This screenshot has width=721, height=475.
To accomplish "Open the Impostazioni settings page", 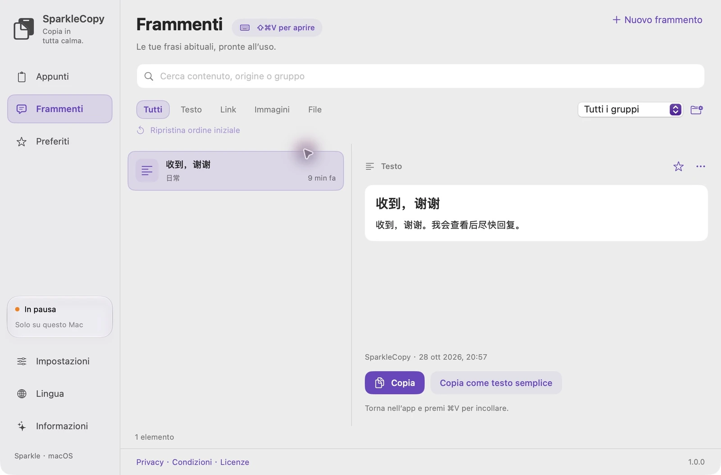I will click(x=59, y=361).
